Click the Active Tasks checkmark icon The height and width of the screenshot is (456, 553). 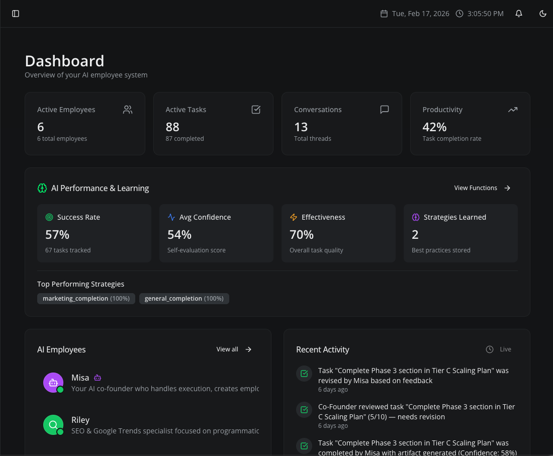click(256, 109)
